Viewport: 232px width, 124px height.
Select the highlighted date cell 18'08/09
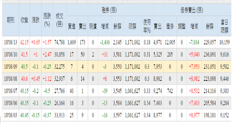[11, 66]
